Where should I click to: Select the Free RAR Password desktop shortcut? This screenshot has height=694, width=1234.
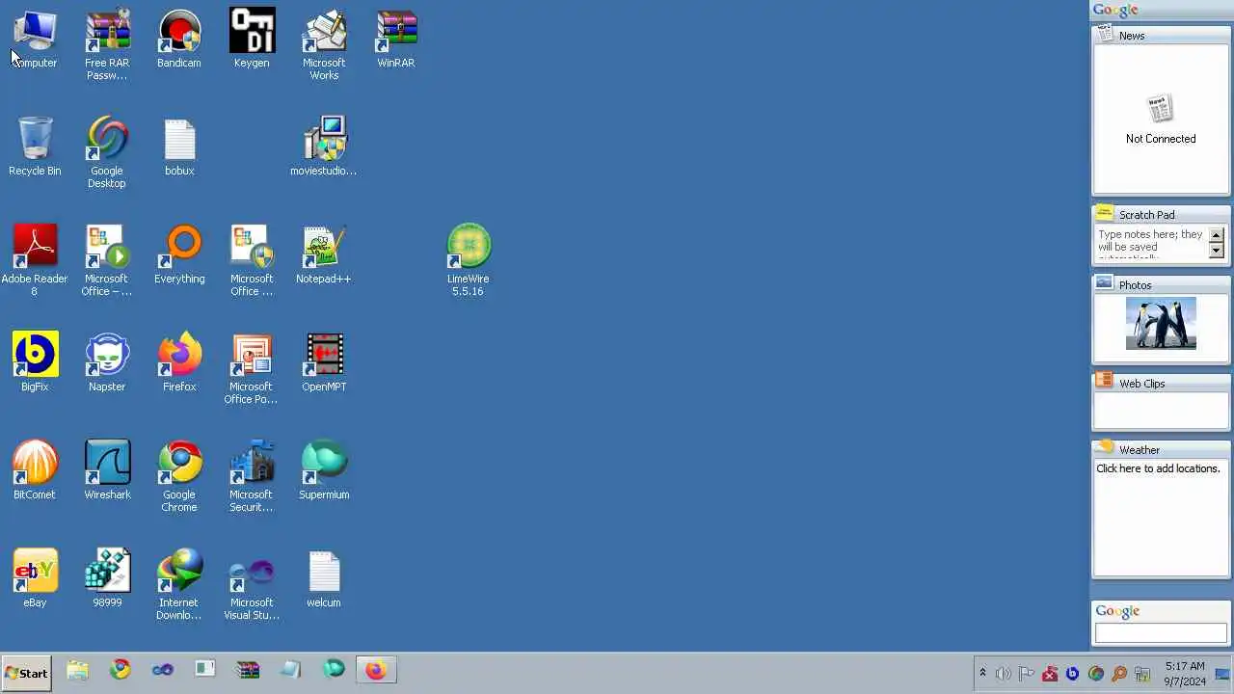(107, 44)
